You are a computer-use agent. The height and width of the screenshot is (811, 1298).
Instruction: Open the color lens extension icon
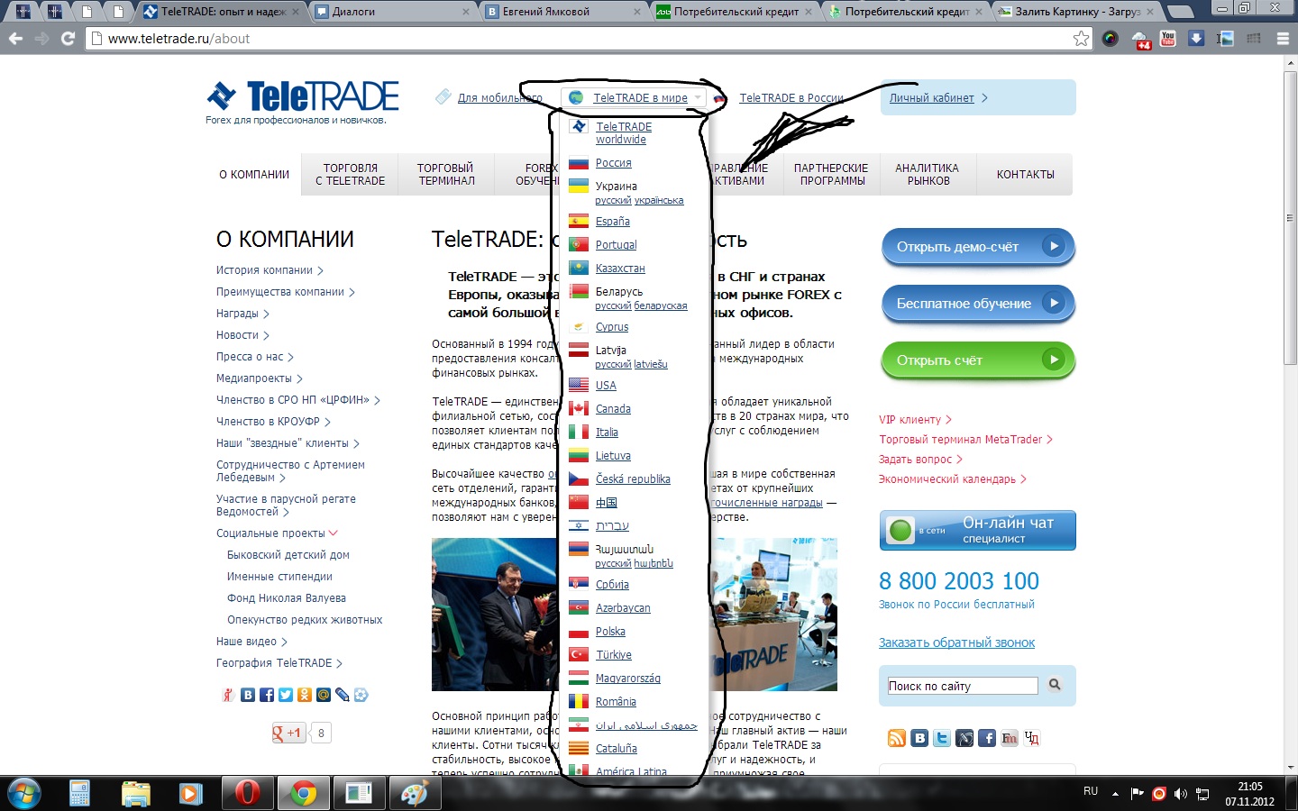(x=1110, y=39)
